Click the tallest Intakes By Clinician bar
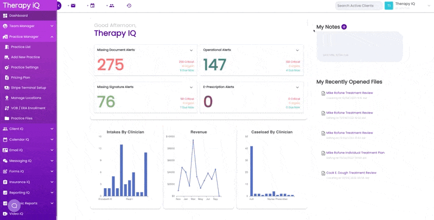 click(x=121, y=170)
